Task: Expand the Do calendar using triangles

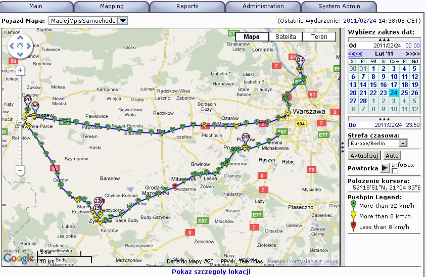Action: (384, 119)
